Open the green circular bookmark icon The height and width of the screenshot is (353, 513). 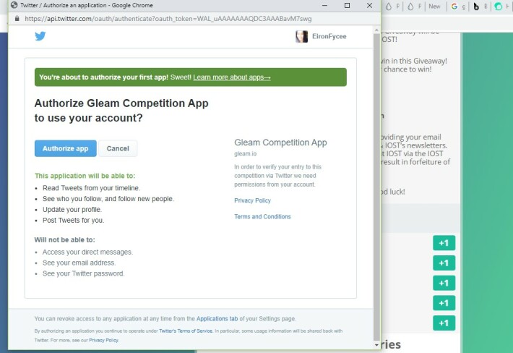coord(499,7)
